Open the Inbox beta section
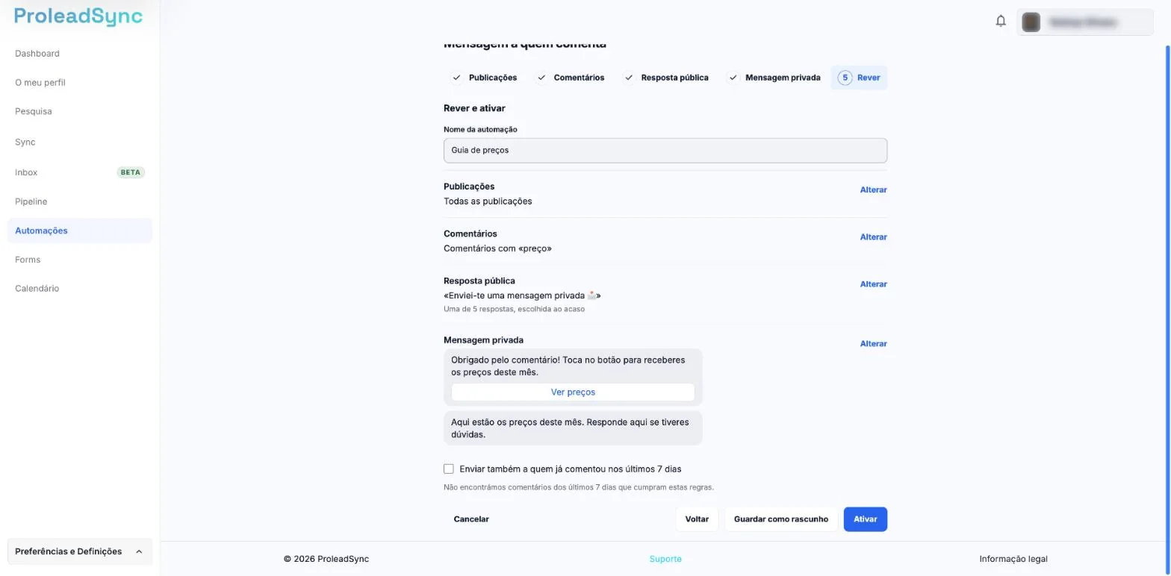 (80, 172)
